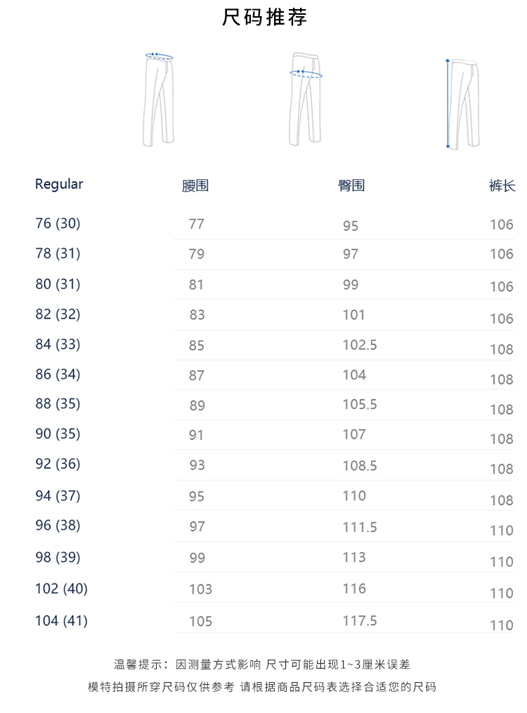
Task: Select the 84 (33) size label
Action: [x=58, y=345]
